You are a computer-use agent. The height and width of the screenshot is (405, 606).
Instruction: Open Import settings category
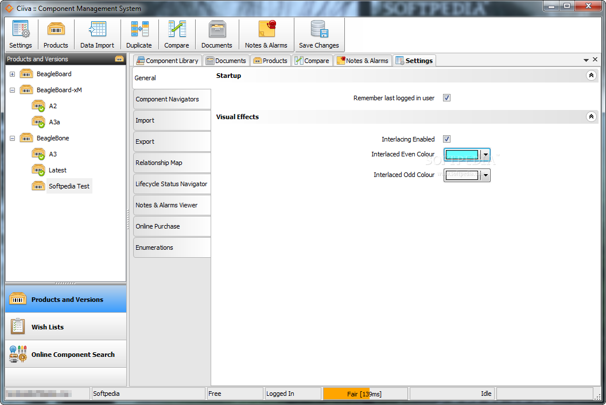pos(172,120)
